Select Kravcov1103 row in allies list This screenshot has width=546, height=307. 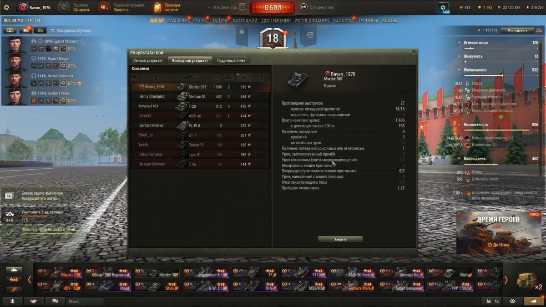pyautogui.click(x=200, y=106)
